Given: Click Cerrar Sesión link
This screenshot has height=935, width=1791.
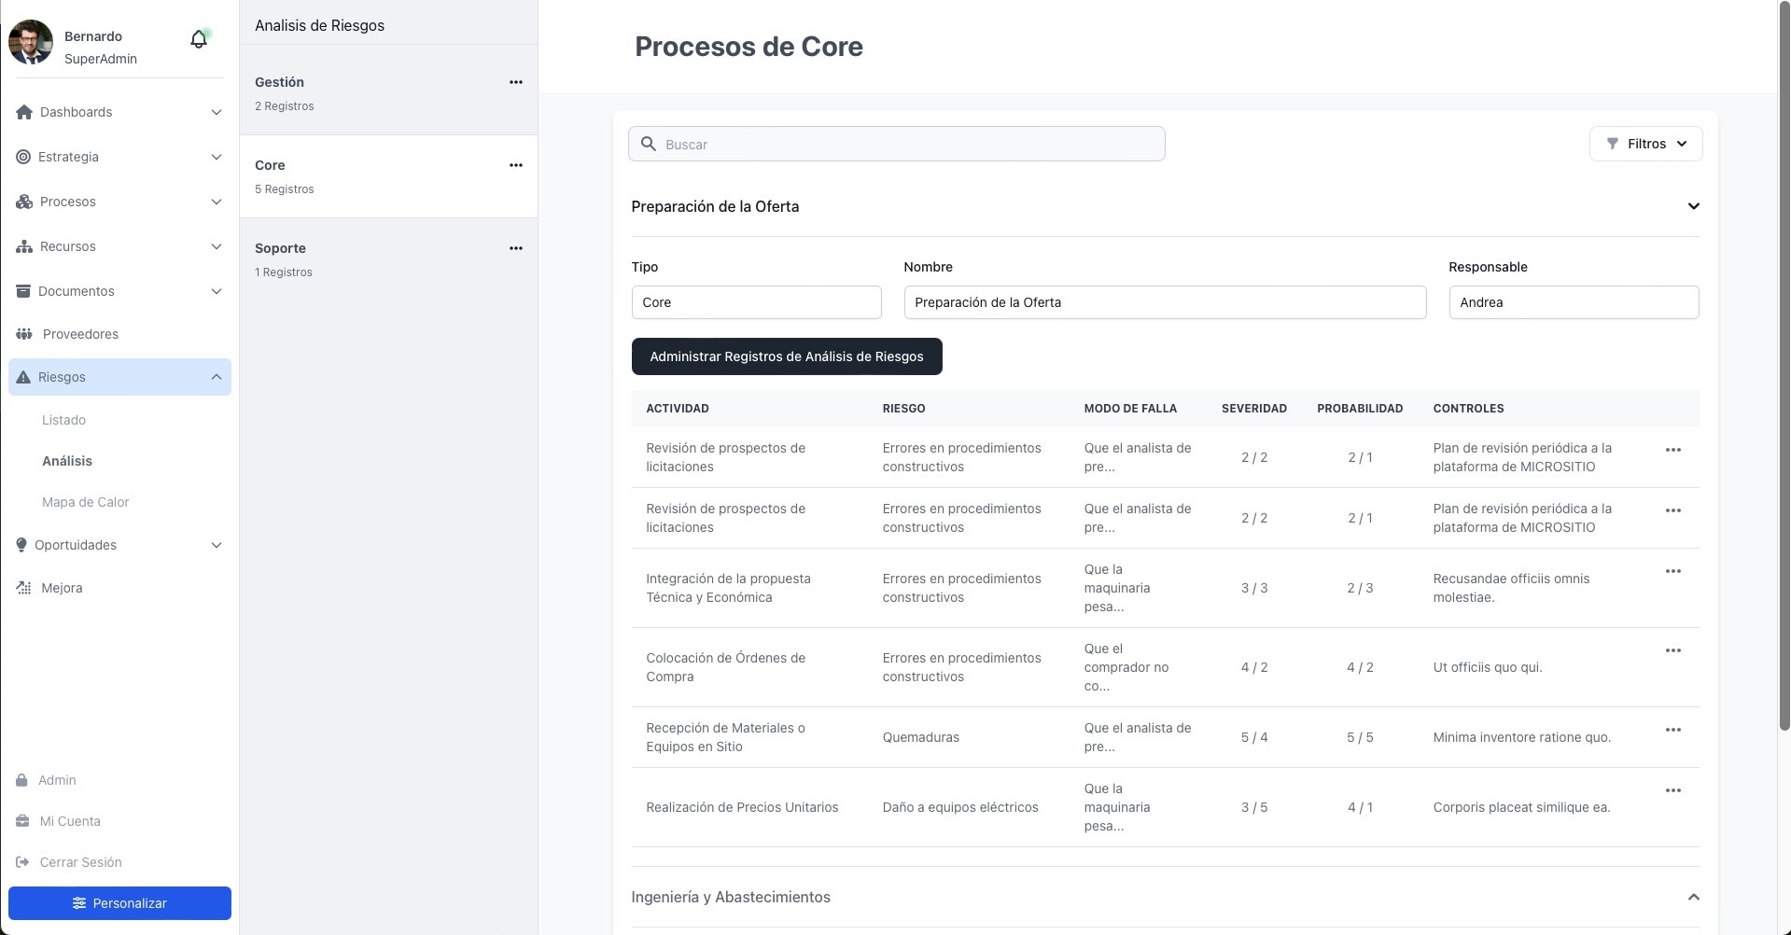Looking at the screenshot, I should pyautogui.click(x=80, y=862).
